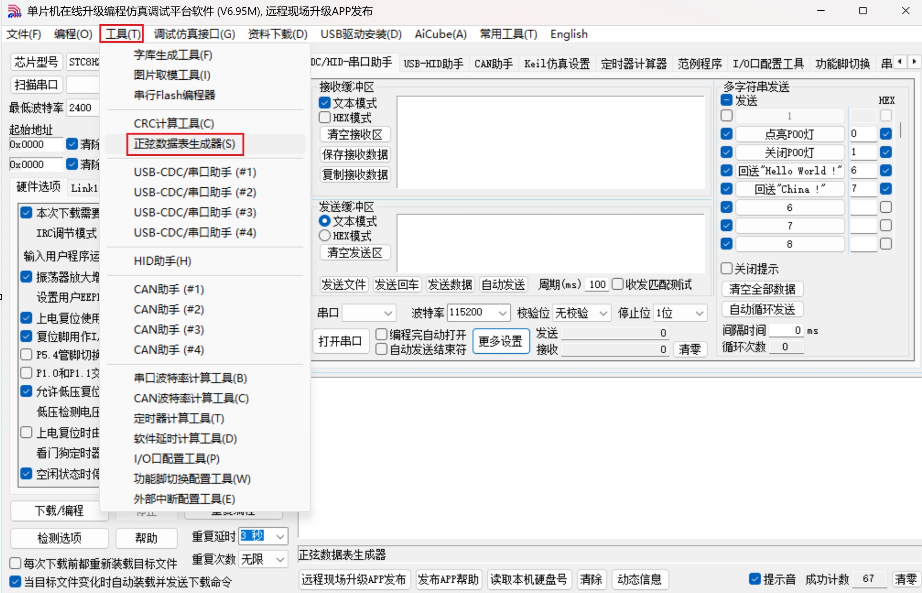
Task: Select 软件延时计算工具(D) menu entry
Action: pos(186,438)
